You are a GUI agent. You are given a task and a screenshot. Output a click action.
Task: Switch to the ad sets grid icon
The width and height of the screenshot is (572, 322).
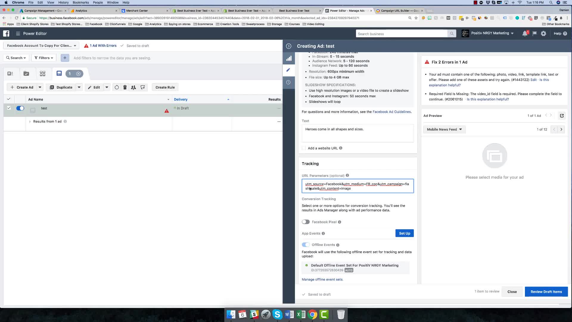click(x=43, y=73)
